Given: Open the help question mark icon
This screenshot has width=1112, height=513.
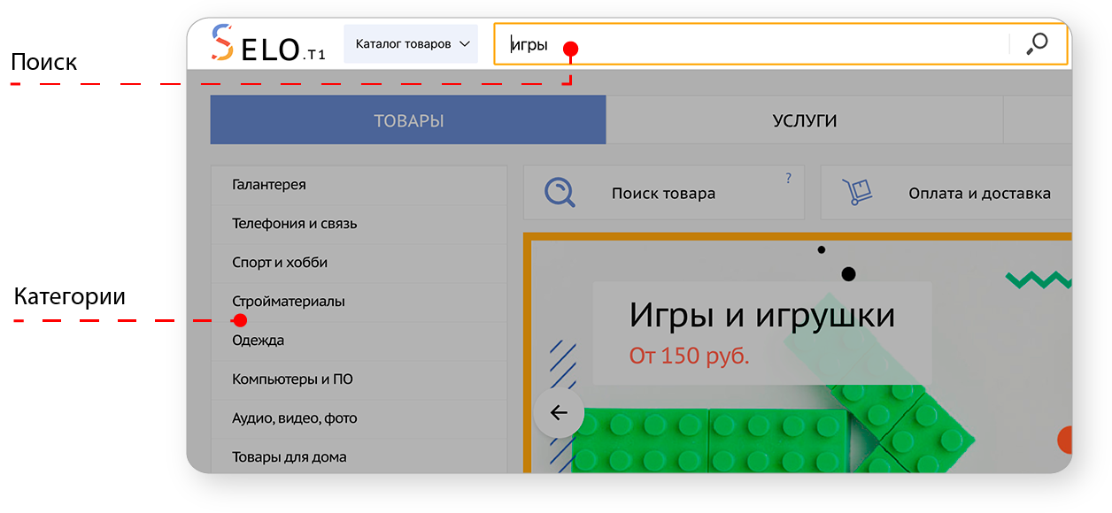Looking at the screenshot, I should (789, 177).
